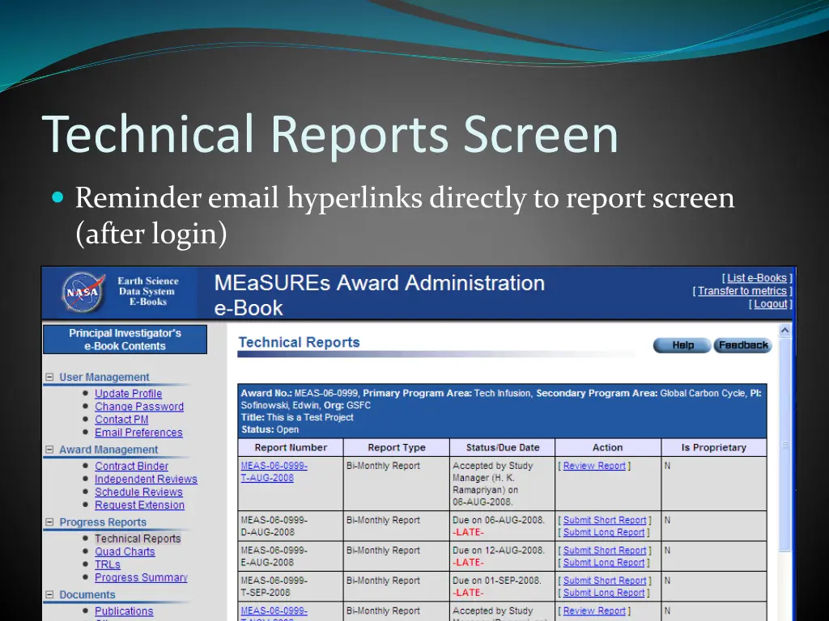This screenshot has height=621, width=829.
Task: Go to Contract Binder
Action: point(131,467)
